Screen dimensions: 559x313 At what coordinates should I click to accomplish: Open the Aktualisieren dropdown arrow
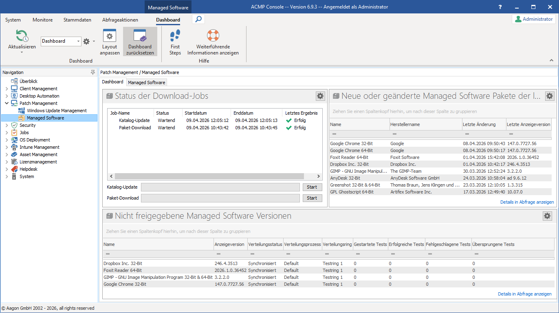pyautogui.click(x=22, y=52)
